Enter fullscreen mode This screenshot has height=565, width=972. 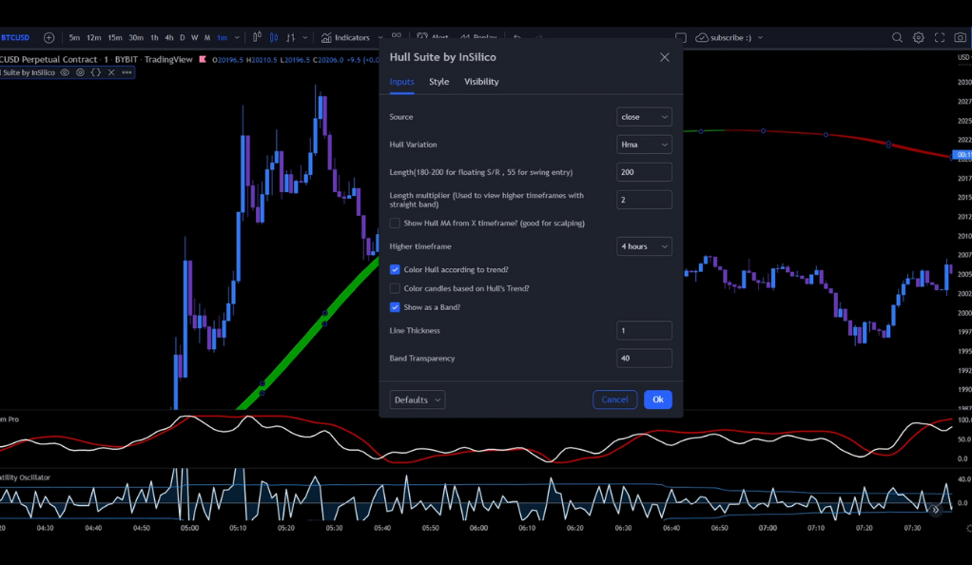pos(940,38)
